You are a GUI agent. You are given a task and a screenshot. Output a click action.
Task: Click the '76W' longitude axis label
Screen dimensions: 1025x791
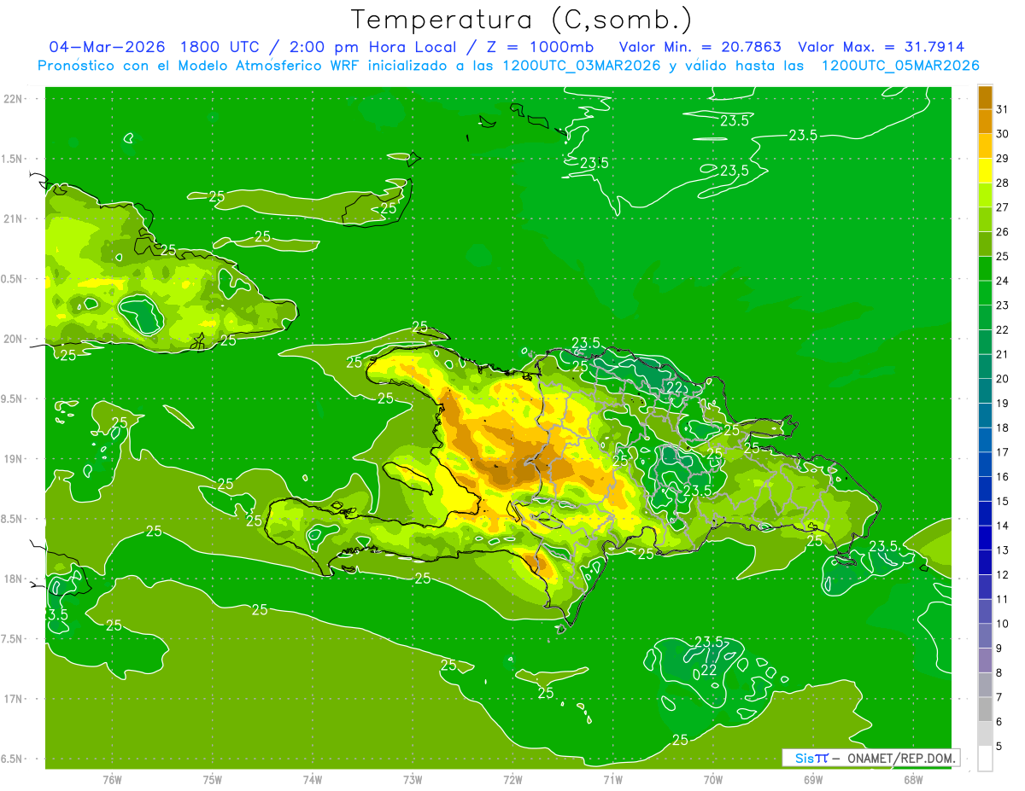tap(112, 780)
